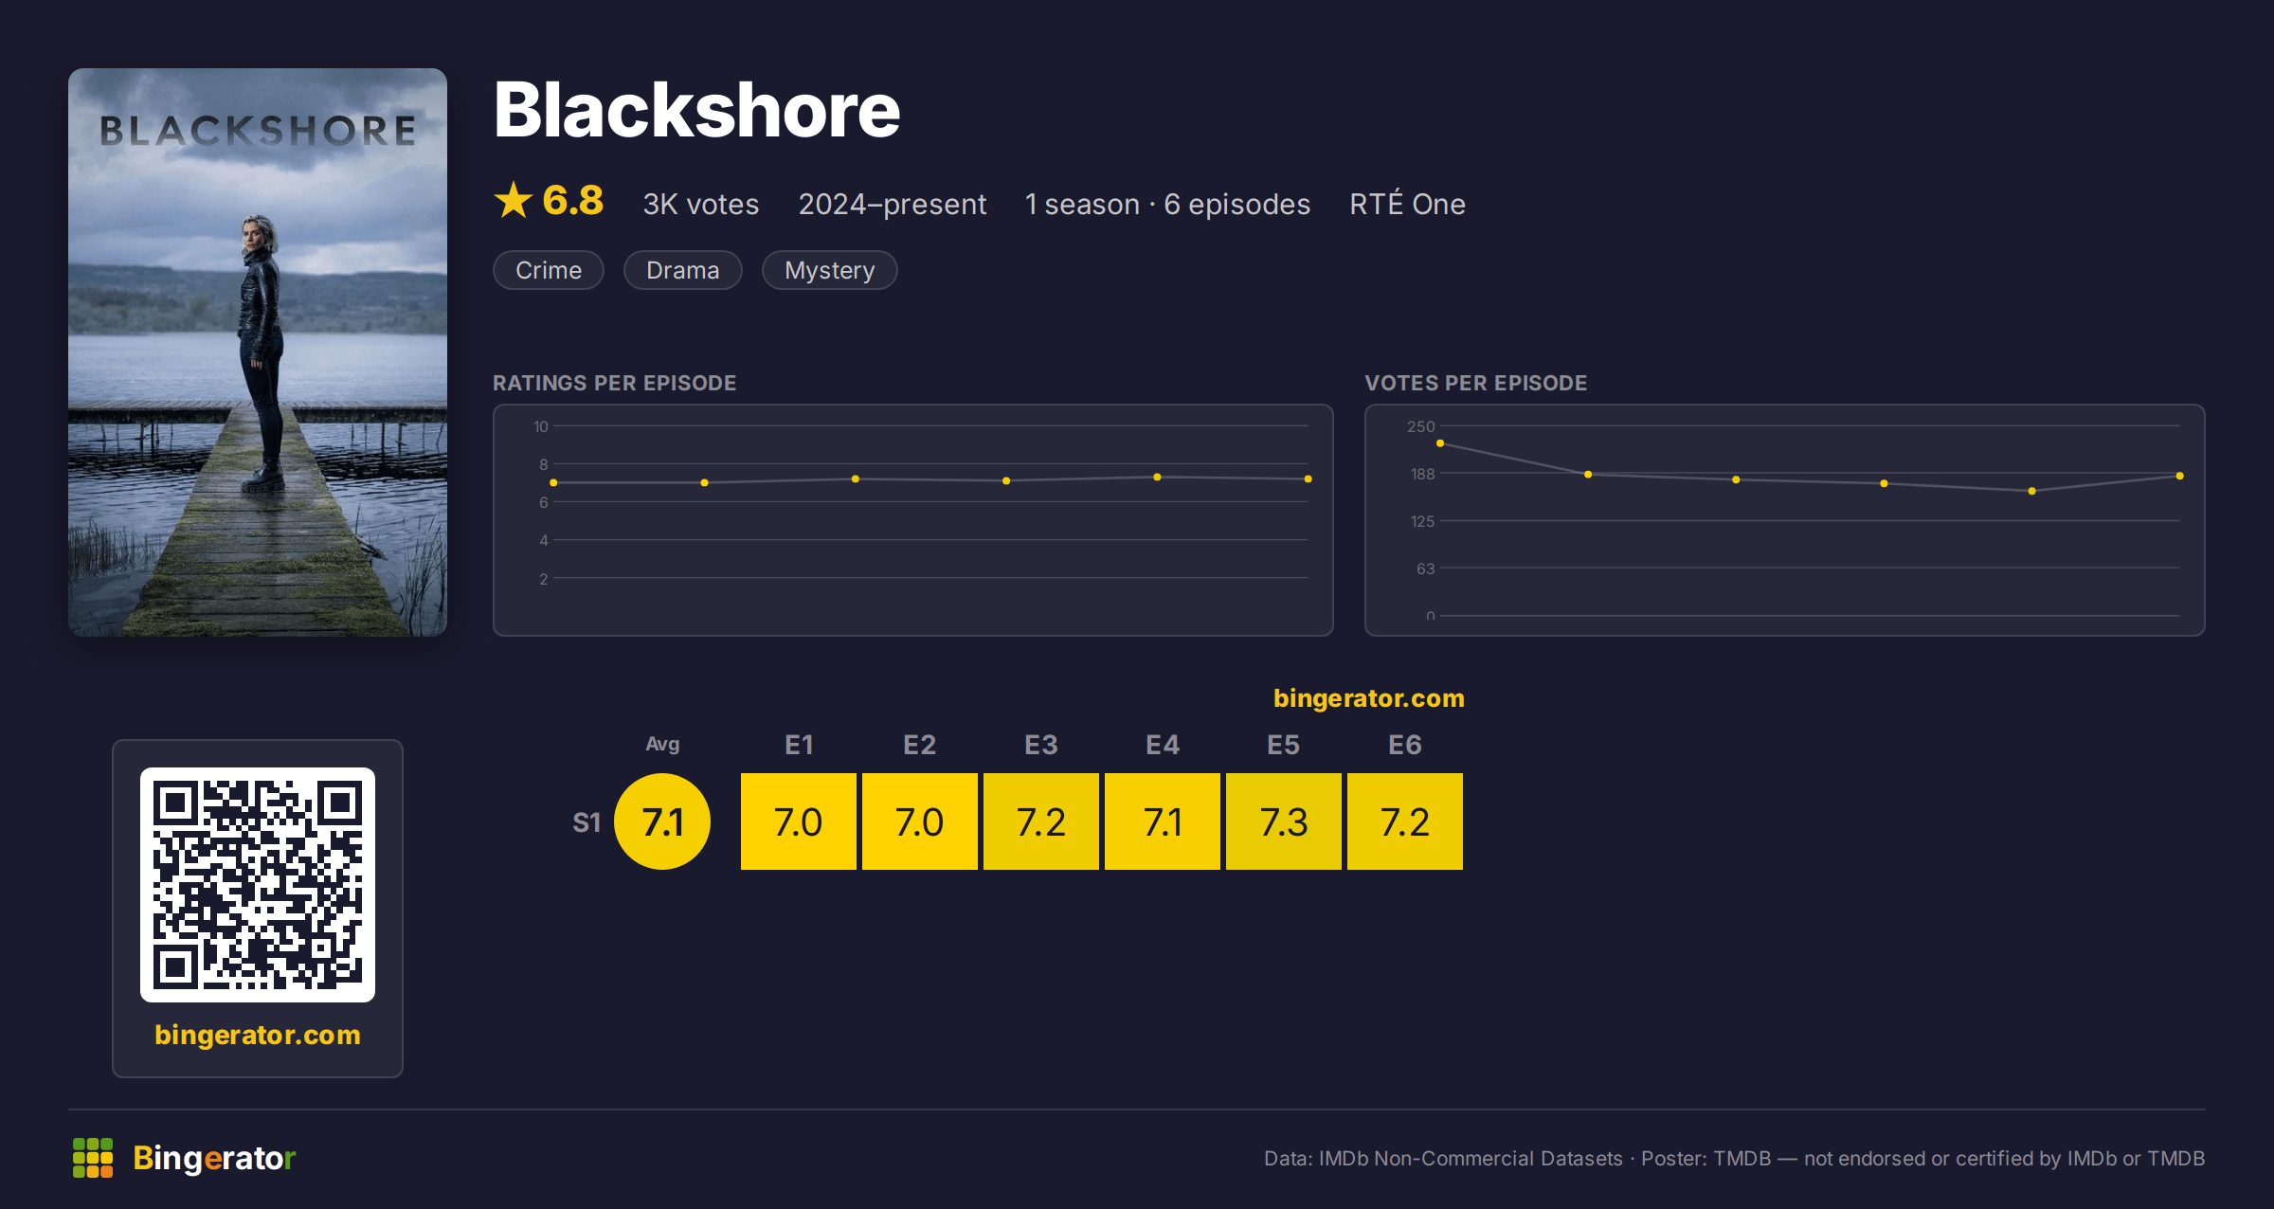2274x1209 pixels.
Task: Click the E6 rating tile 7.2
Action: pos(1405,821)
